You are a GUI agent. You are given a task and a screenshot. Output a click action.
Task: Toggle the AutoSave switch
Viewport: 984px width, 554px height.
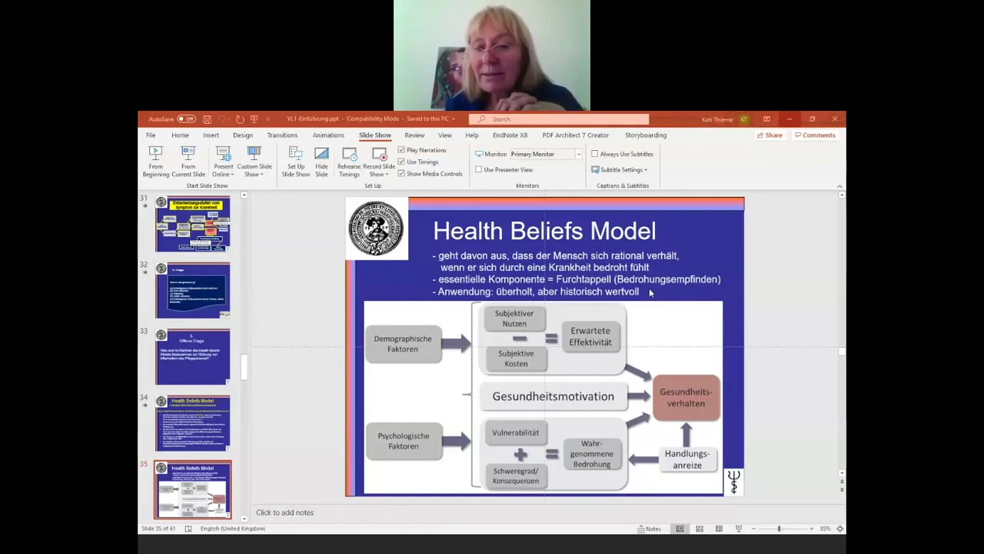tap(186, 119)
